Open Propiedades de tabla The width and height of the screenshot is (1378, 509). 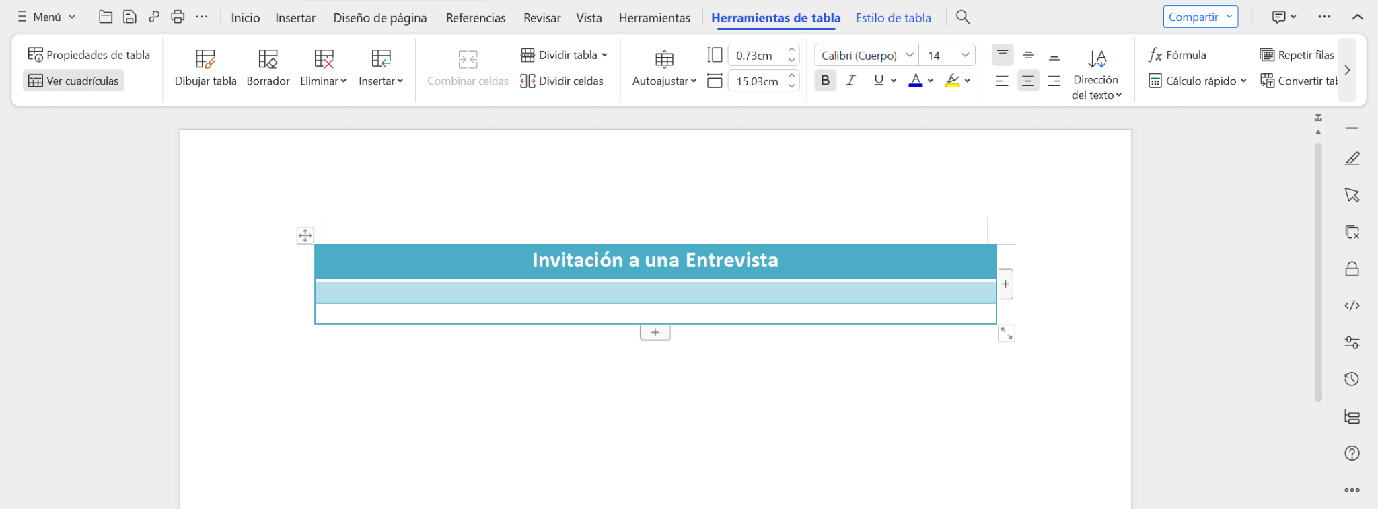point(89,55)
